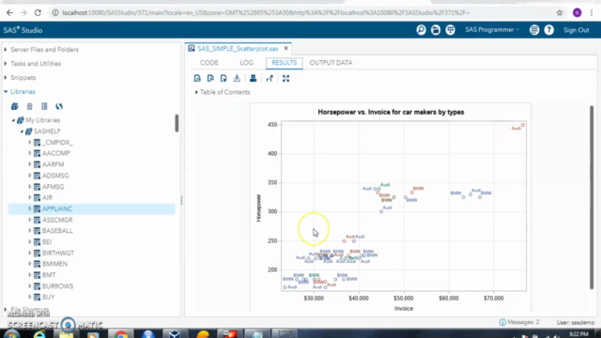The image size is (601, 338).
Task: Open Chrome from the Windows taskbar
Action: (121, 334)
